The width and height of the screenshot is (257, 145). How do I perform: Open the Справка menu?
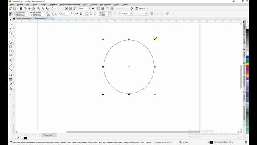point(125,4)
